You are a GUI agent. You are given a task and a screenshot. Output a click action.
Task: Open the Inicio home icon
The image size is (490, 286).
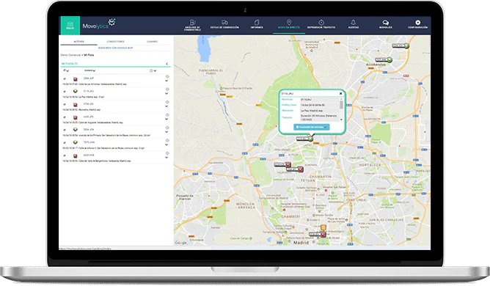coord(70,26)
